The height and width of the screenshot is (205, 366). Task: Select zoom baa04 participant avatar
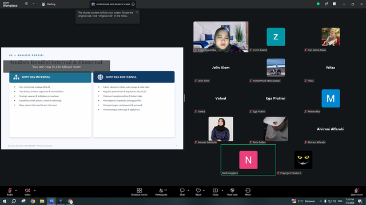[x=276, y=36]
